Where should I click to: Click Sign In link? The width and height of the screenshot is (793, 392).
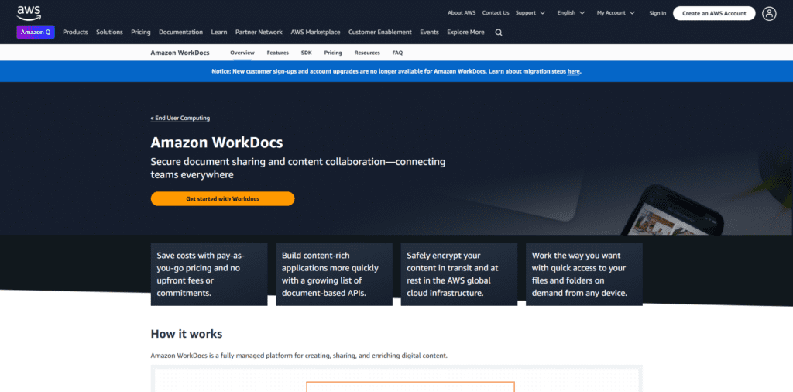click(x=657, y=14)
